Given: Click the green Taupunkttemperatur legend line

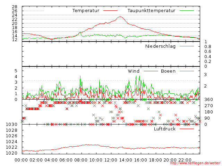Looking at the screenshot, I should (x=187, y=11).
